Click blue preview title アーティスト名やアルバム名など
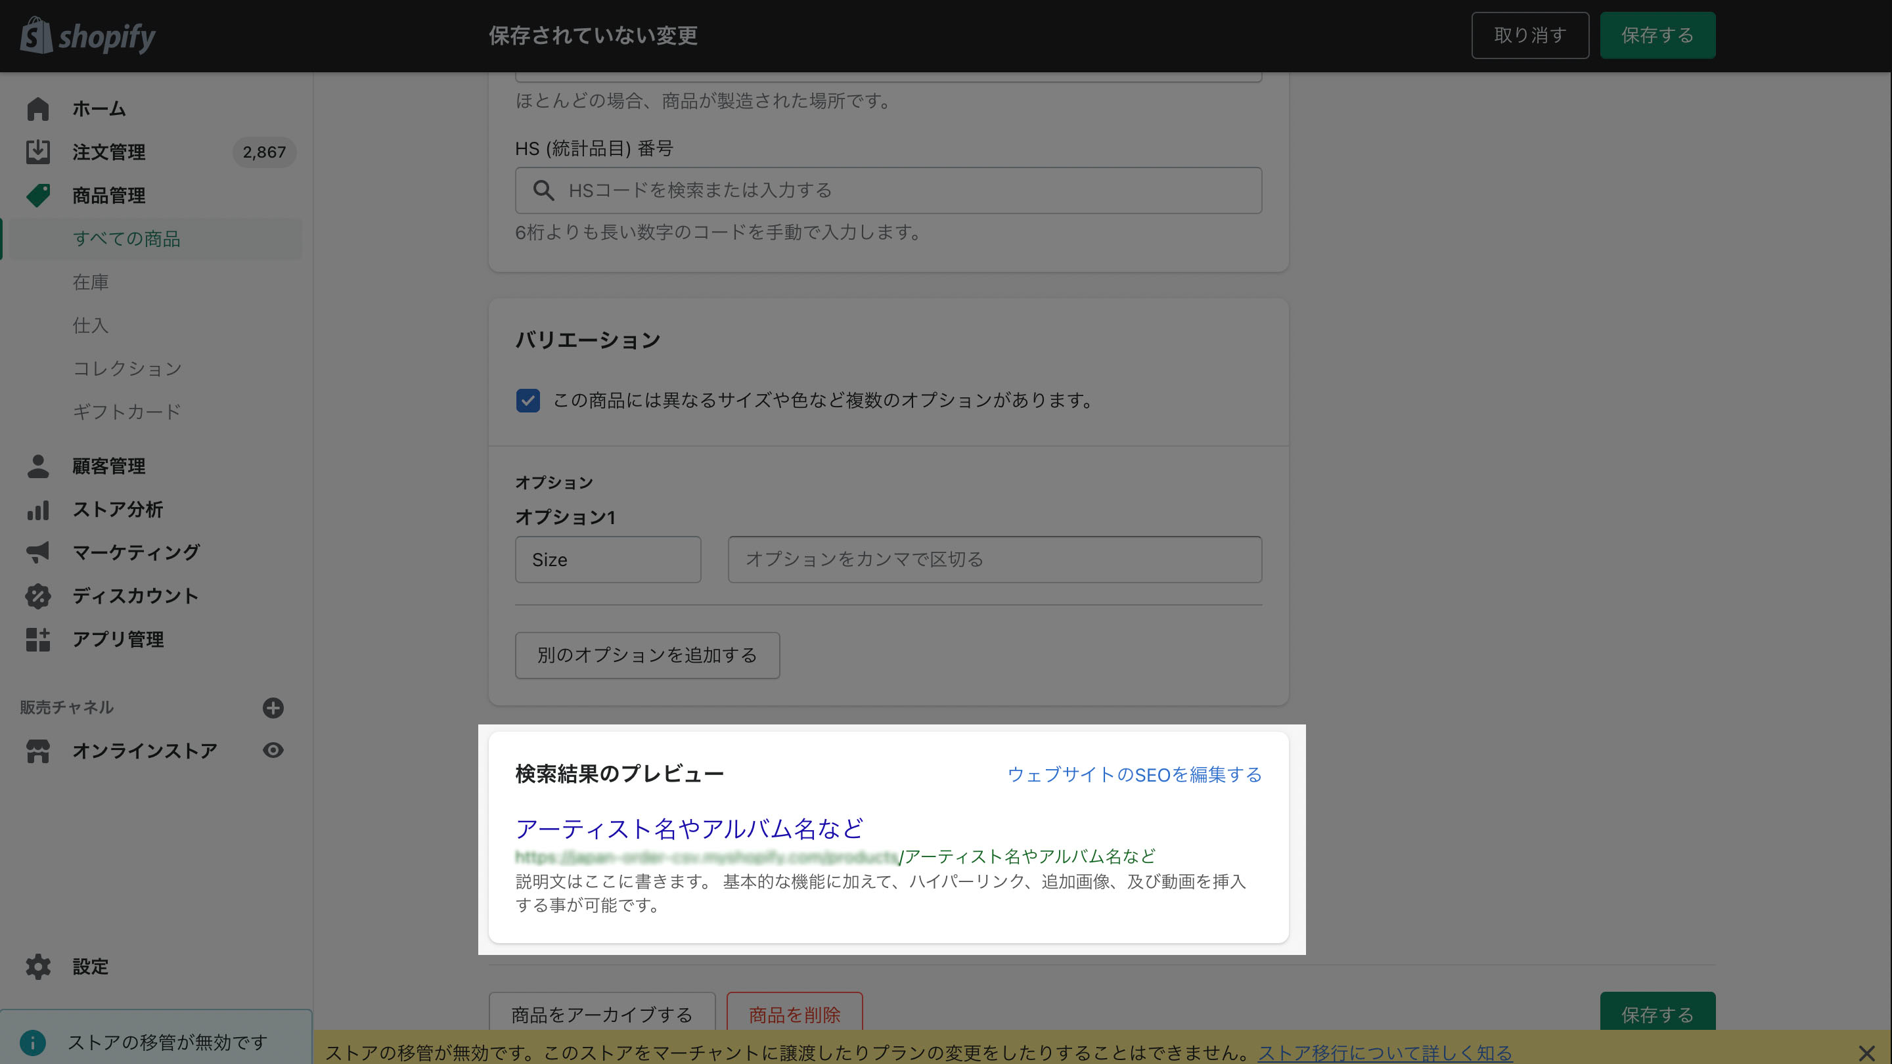The width and height of the screenshot is (1892, 1064). pyautogui.click(x=690, y=828)
